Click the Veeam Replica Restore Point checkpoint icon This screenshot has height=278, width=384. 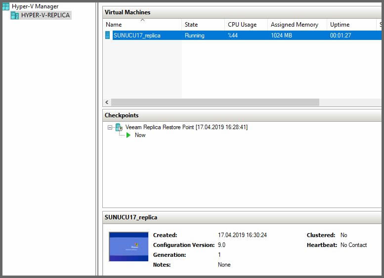[119, 127]
